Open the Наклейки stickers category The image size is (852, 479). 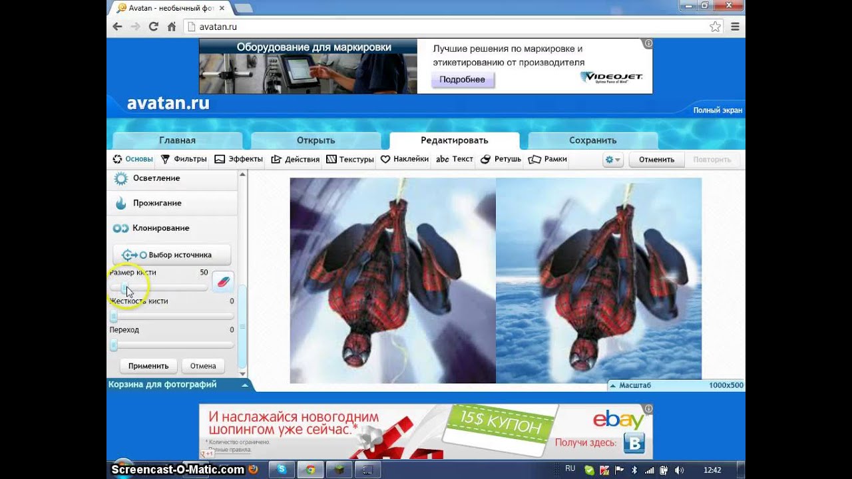click(x=404, y=160)
